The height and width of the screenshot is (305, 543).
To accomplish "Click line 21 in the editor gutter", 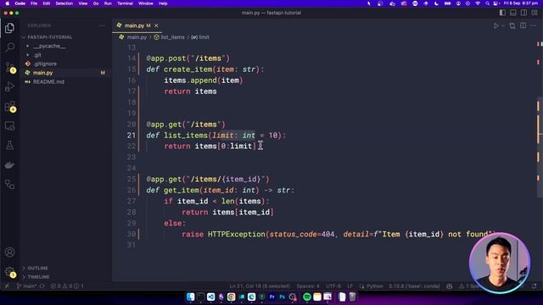I will (131, 136).
